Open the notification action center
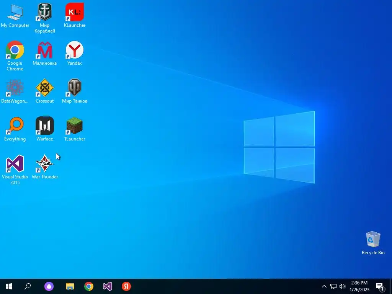The height and width of the screenshot is (294, 392). pyautogui.click(x=380, y=286)
